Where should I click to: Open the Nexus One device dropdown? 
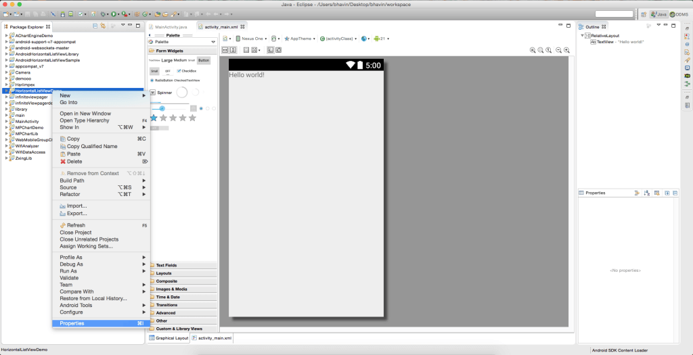251,39
